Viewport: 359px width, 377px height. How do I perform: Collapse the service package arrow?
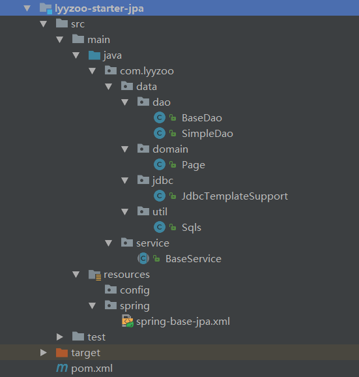(x=109, y=243)
